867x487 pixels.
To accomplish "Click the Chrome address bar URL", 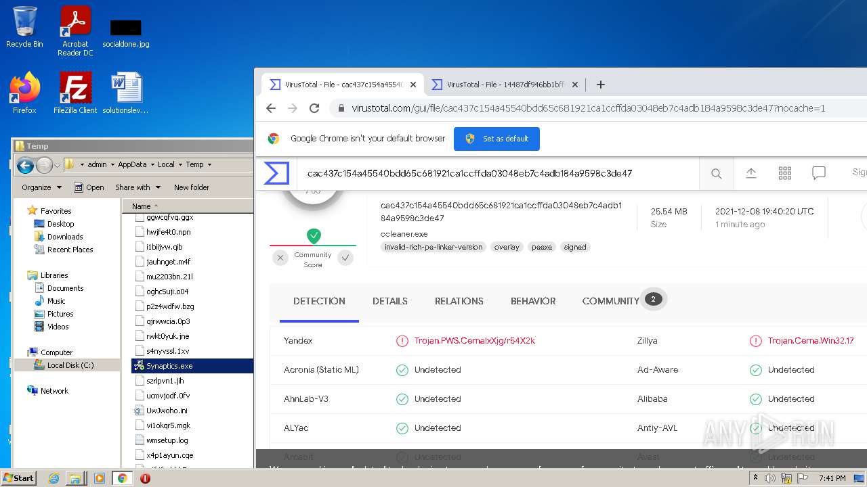I will point(588,108).
